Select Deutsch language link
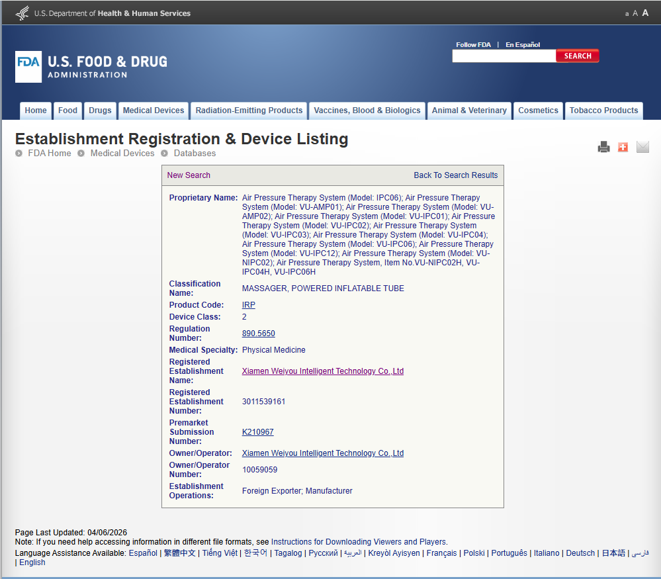Viewport: 661px width, 579px height. (x=580, y=553)
